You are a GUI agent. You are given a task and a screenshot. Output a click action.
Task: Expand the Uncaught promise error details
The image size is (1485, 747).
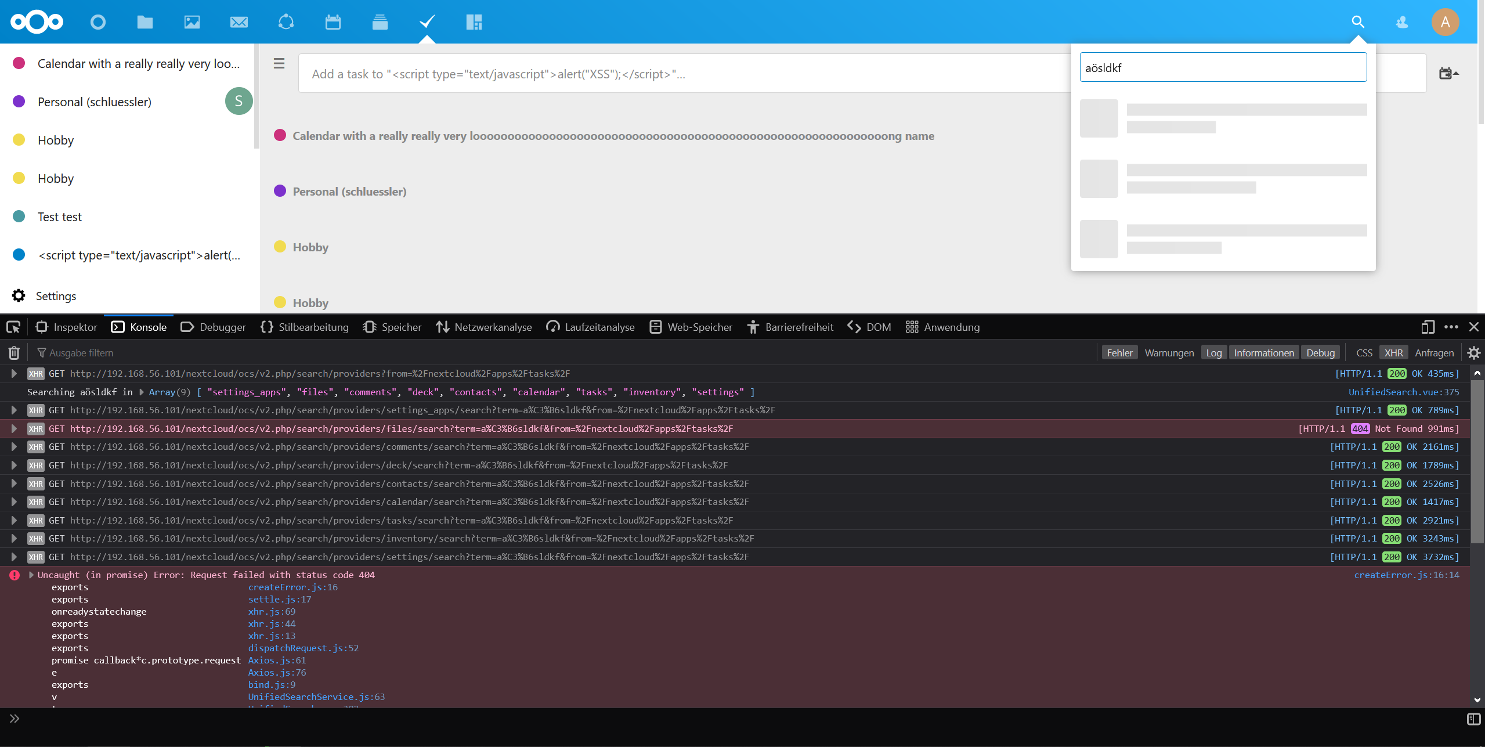click(30, 575)
